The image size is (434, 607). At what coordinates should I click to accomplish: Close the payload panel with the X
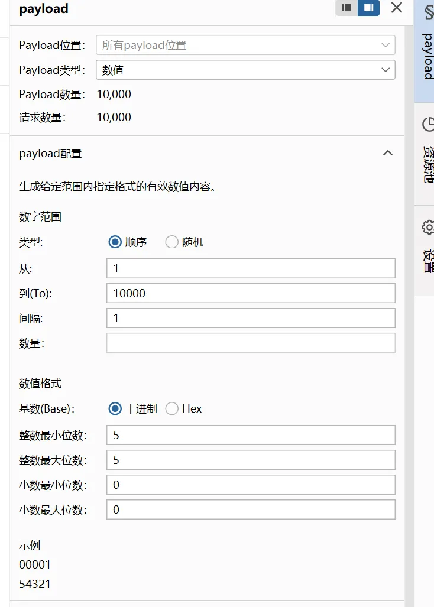[x=397, y=8]
